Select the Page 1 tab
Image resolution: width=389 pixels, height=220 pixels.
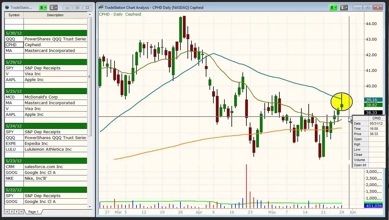point(33,212)
